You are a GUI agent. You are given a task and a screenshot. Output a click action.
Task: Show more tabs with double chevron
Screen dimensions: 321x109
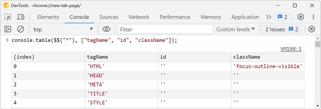pyautogui.click(x=268, y=17)
